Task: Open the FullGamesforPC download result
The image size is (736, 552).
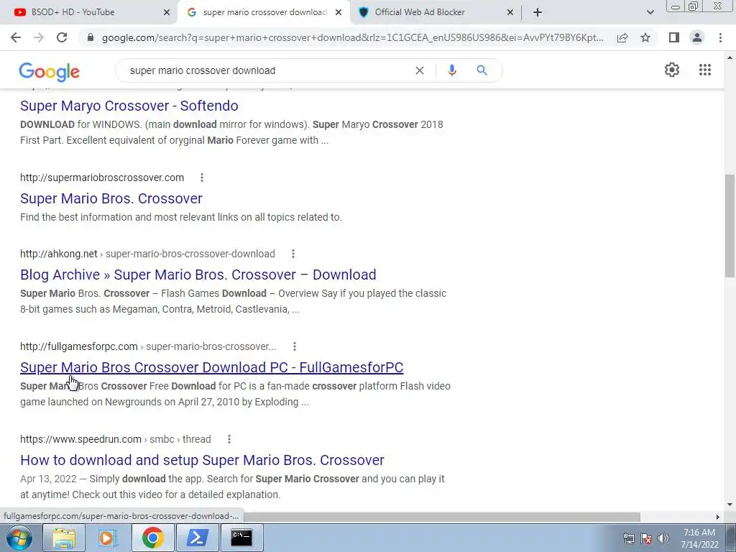Action: [212, 367]
